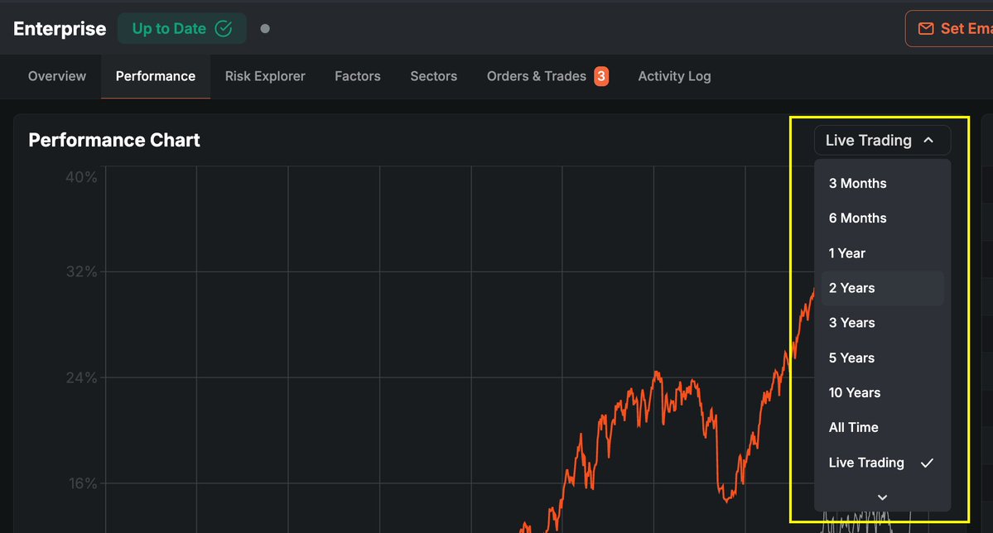The height and width of the screenshot is (533, 993).
Task: Click the Set Email button
Action: (x=948, y=28)
